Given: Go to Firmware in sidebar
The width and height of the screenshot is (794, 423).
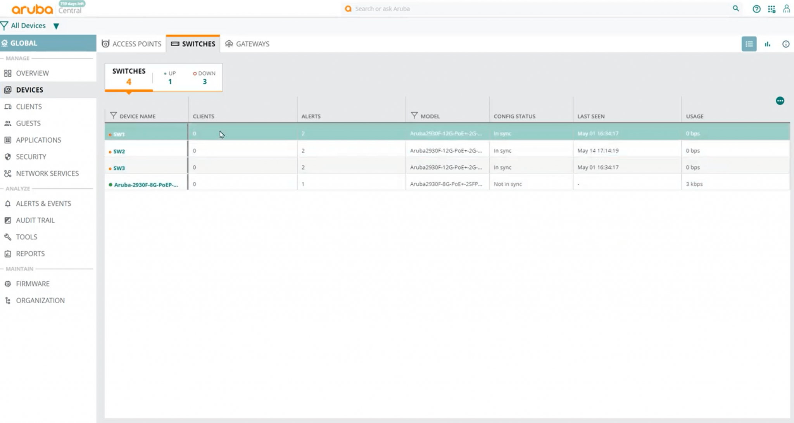Looking at the screenshot, I should click(33, 284).
